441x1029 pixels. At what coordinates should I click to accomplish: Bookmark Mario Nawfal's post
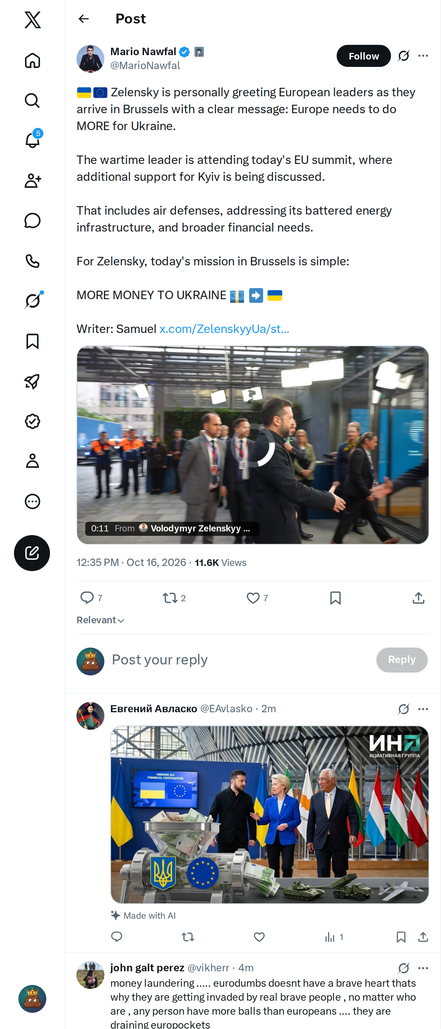point(336,598)
